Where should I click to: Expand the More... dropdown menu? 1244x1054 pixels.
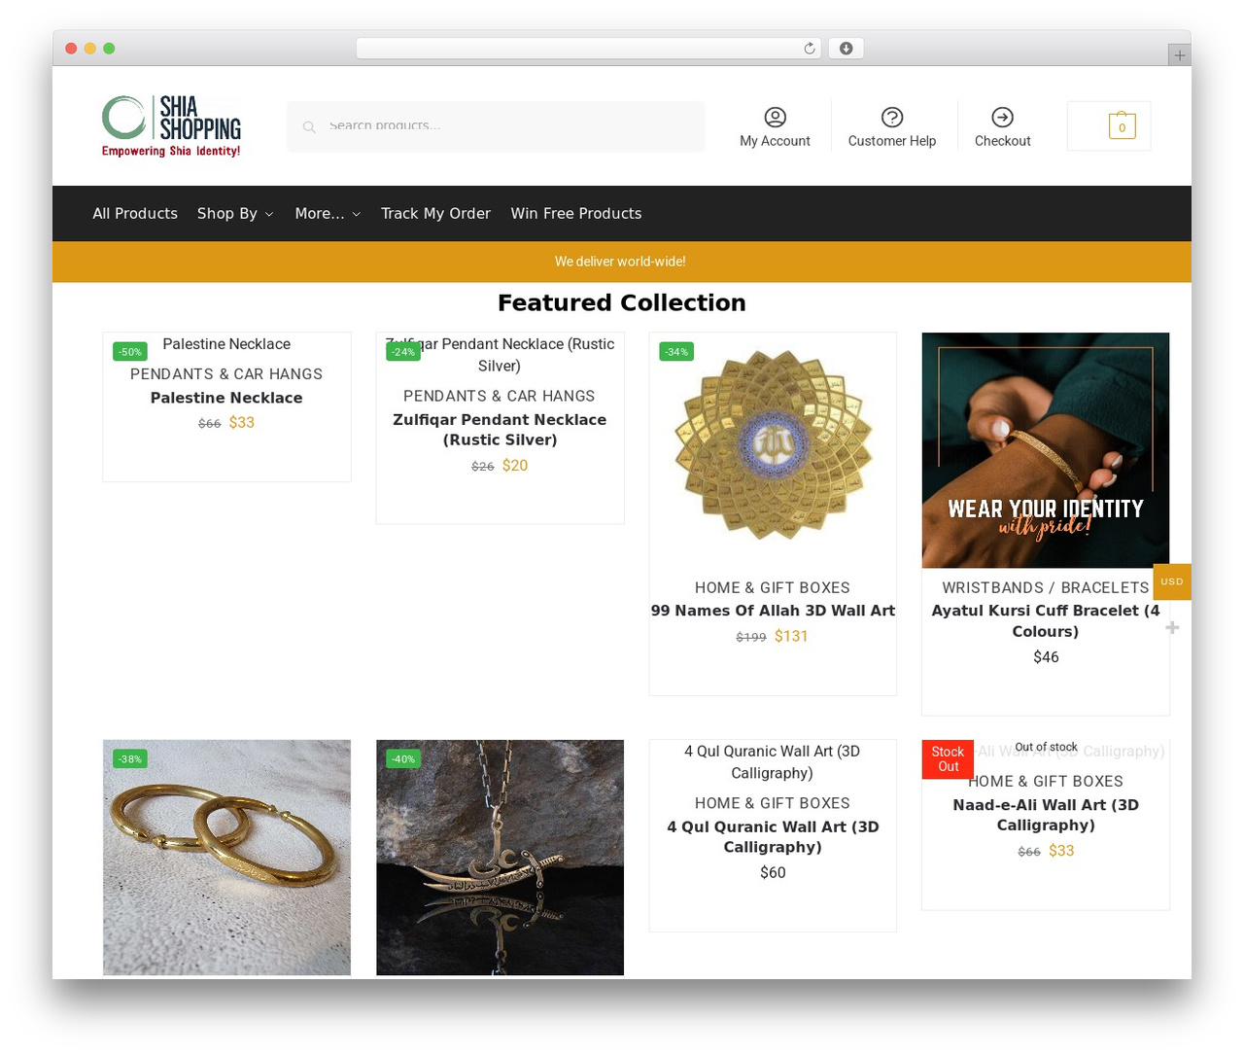point(328,214)
